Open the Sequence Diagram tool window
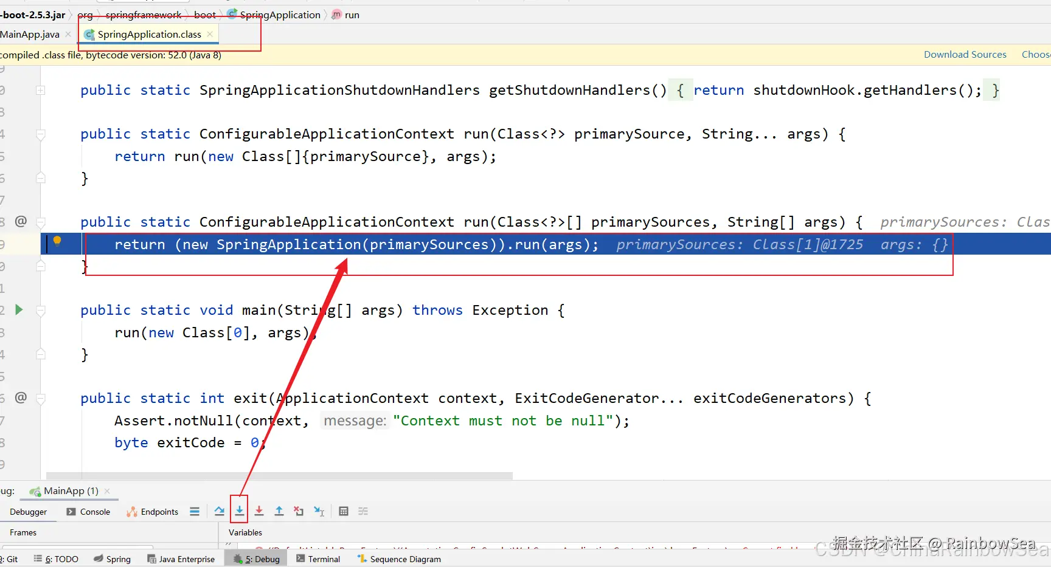The image size is (1051, 567). tap(400, 559)
